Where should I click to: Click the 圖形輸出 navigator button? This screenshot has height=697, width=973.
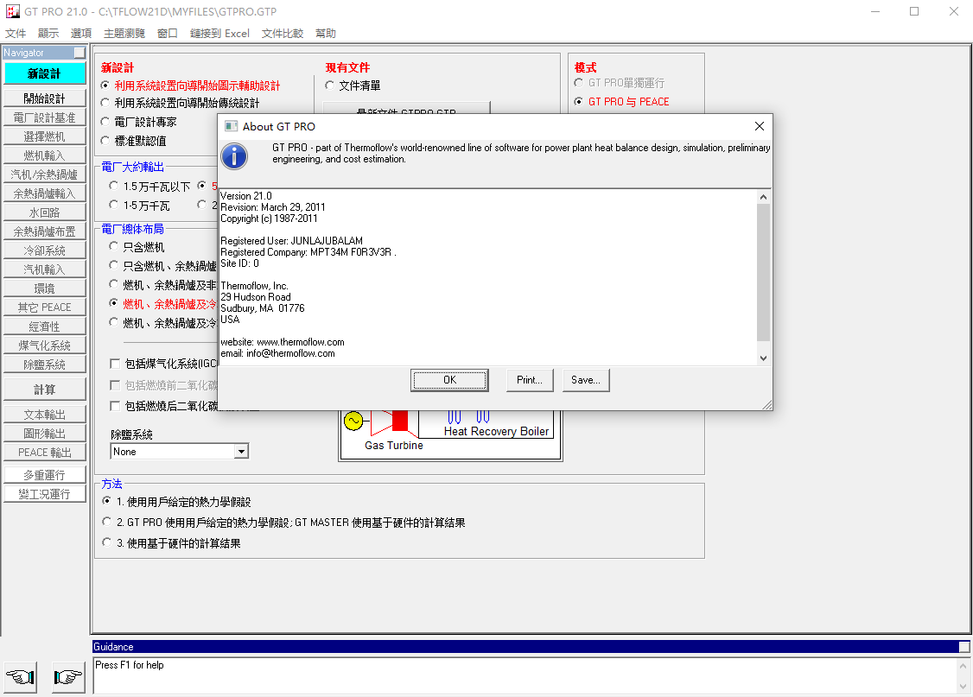coord(45,433)
